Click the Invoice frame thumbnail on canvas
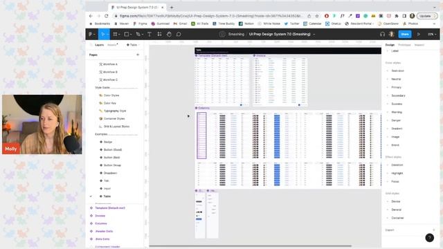Screen dimensions: 443x249 pos(280,82)
